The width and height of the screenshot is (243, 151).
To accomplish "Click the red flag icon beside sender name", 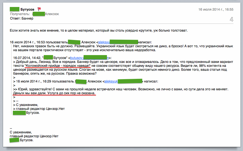I will (x=39, y=9).
